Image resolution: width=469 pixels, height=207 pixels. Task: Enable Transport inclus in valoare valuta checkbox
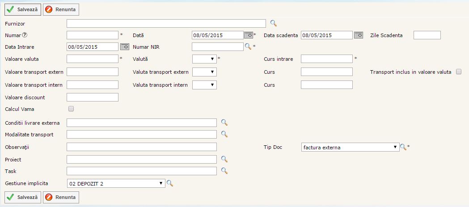point(458,72)
